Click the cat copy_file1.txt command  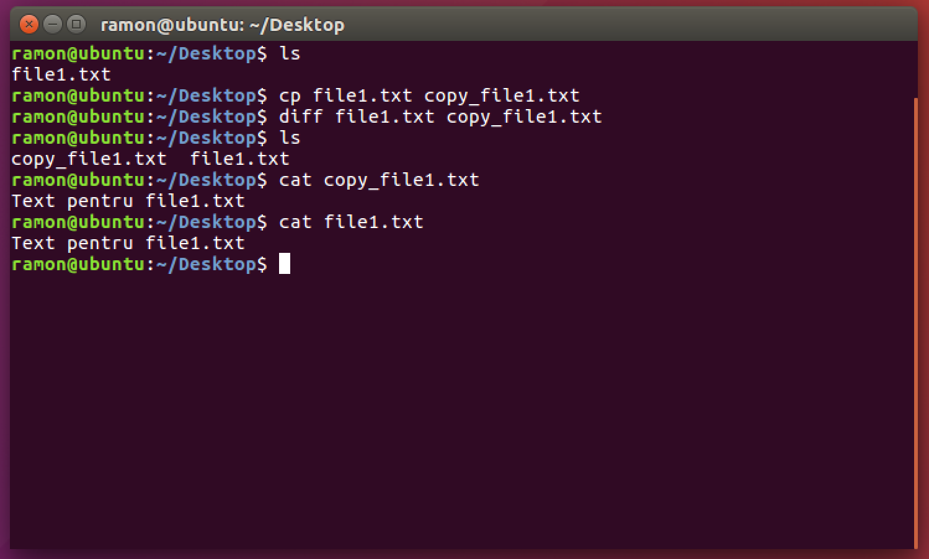point(381,179)
